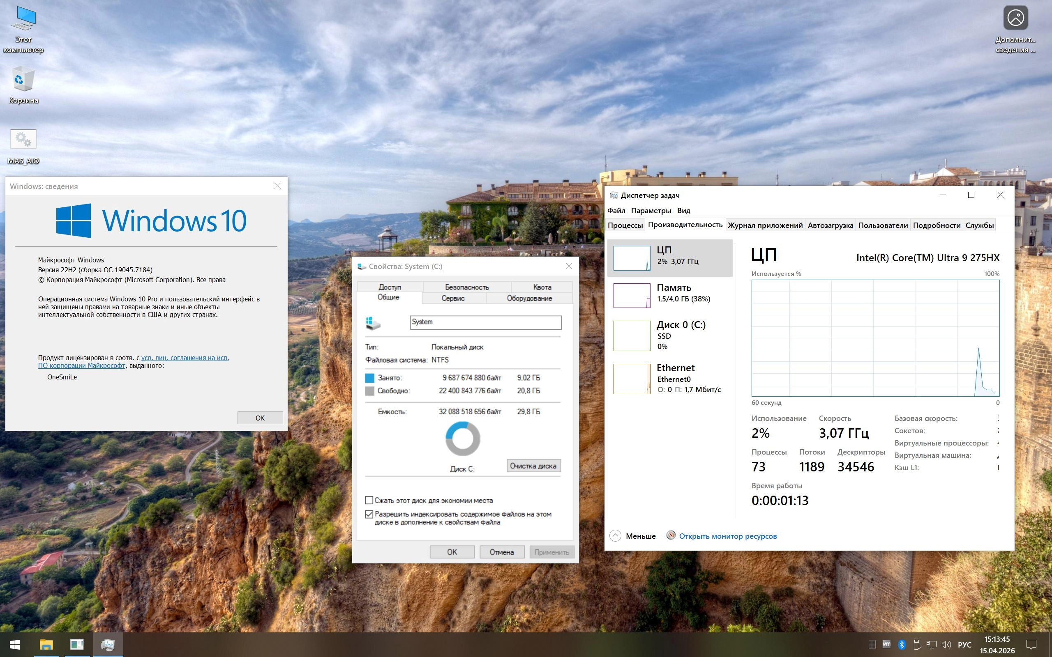
Task: Switch to the Автозагрузка tab
Action: point(830,225)
